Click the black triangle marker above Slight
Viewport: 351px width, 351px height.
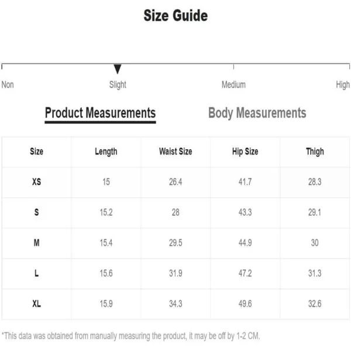(x=118, y=68)
